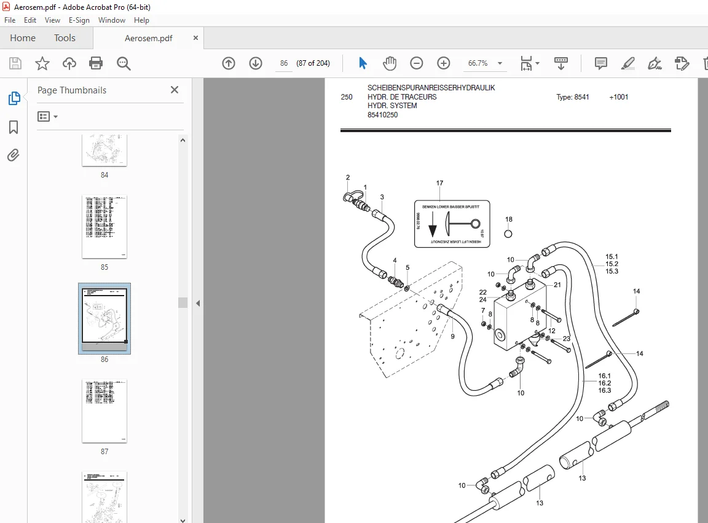This screenshot has height=523, width=708.
Task: Select the thumbnail below page 87
Action: 104,497
